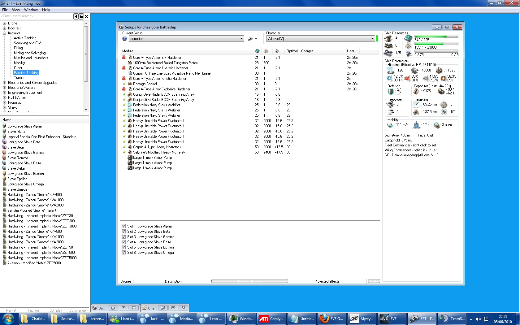Click the velocity icon beside 111 m/s

(390, 125)
